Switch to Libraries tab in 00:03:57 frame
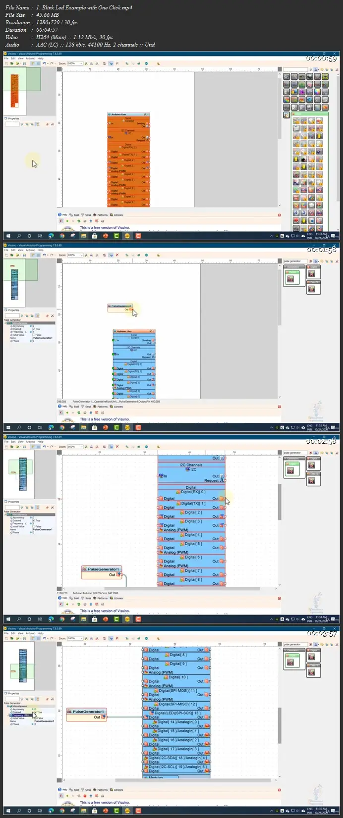Image resolution: width=343 pixels, height=818 pixels. click(117, 790)
